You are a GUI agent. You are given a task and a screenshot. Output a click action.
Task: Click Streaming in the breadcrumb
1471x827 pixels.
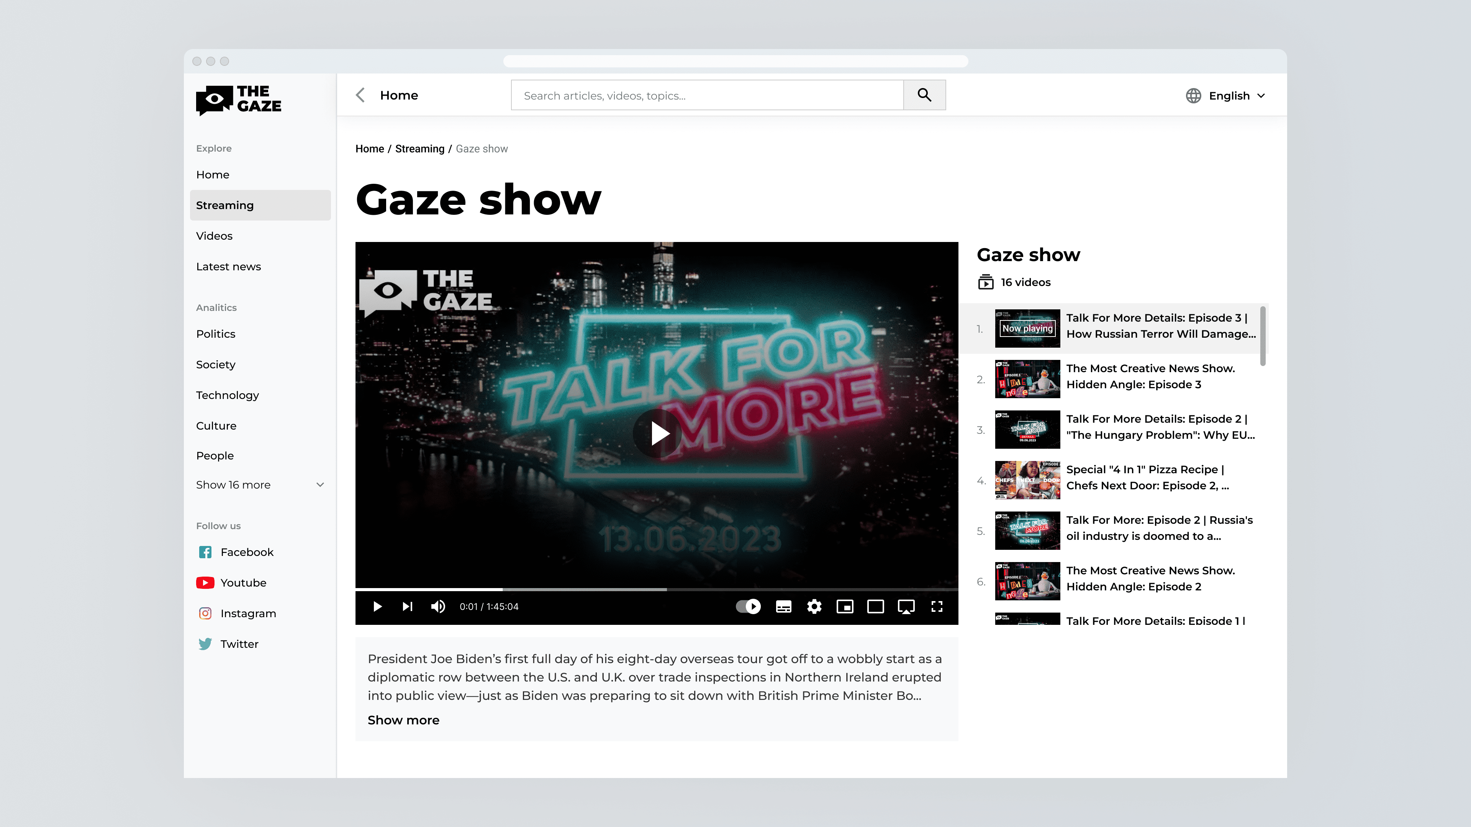tap(419, 149)
